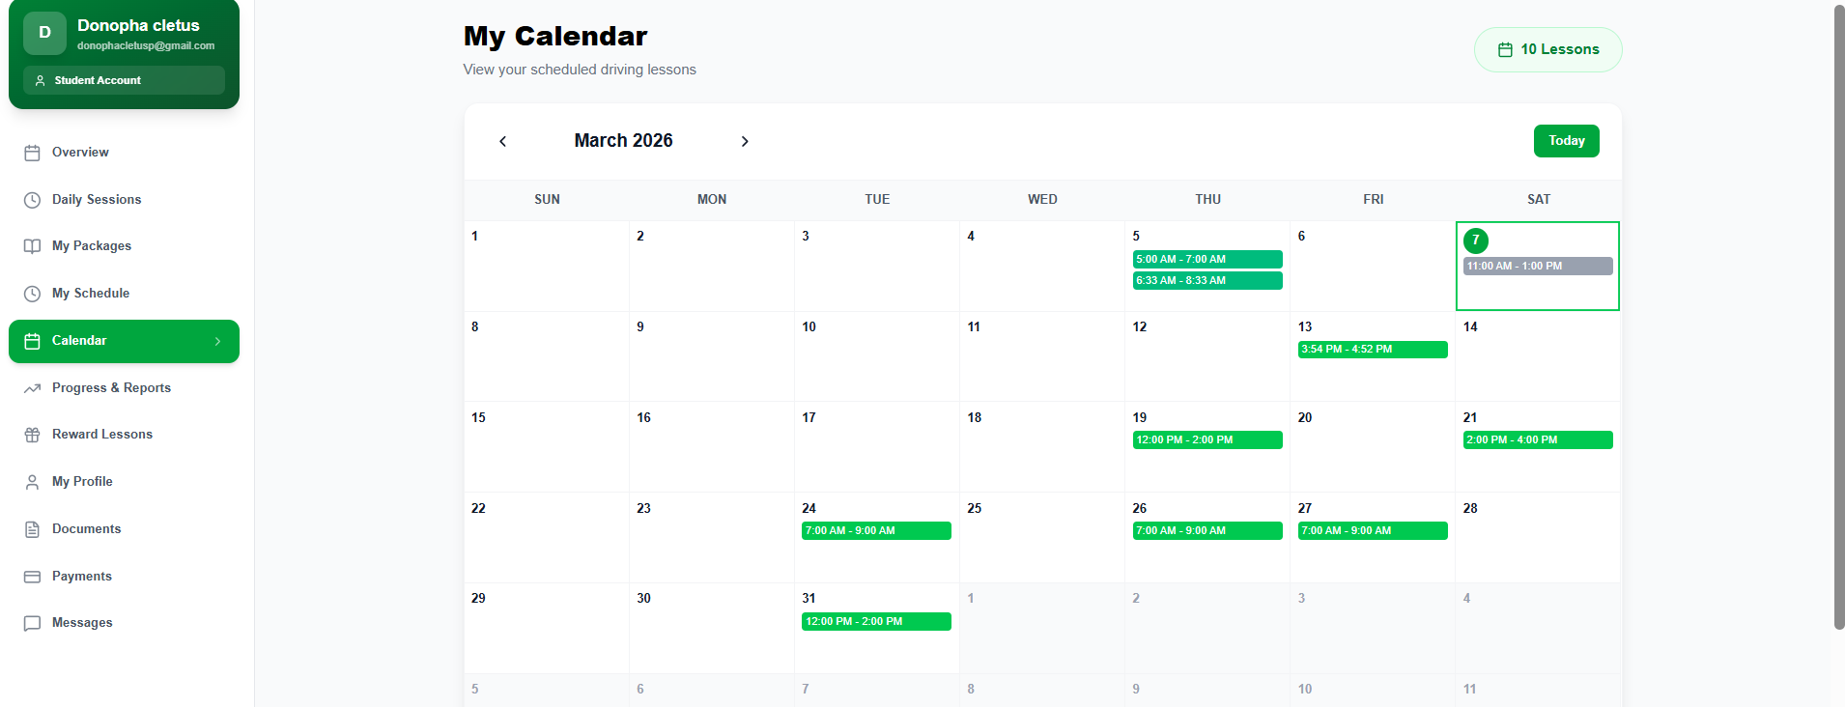Click the page vertical scrollbar
The image size is (1845, 707).
(x=1838, y=317)
